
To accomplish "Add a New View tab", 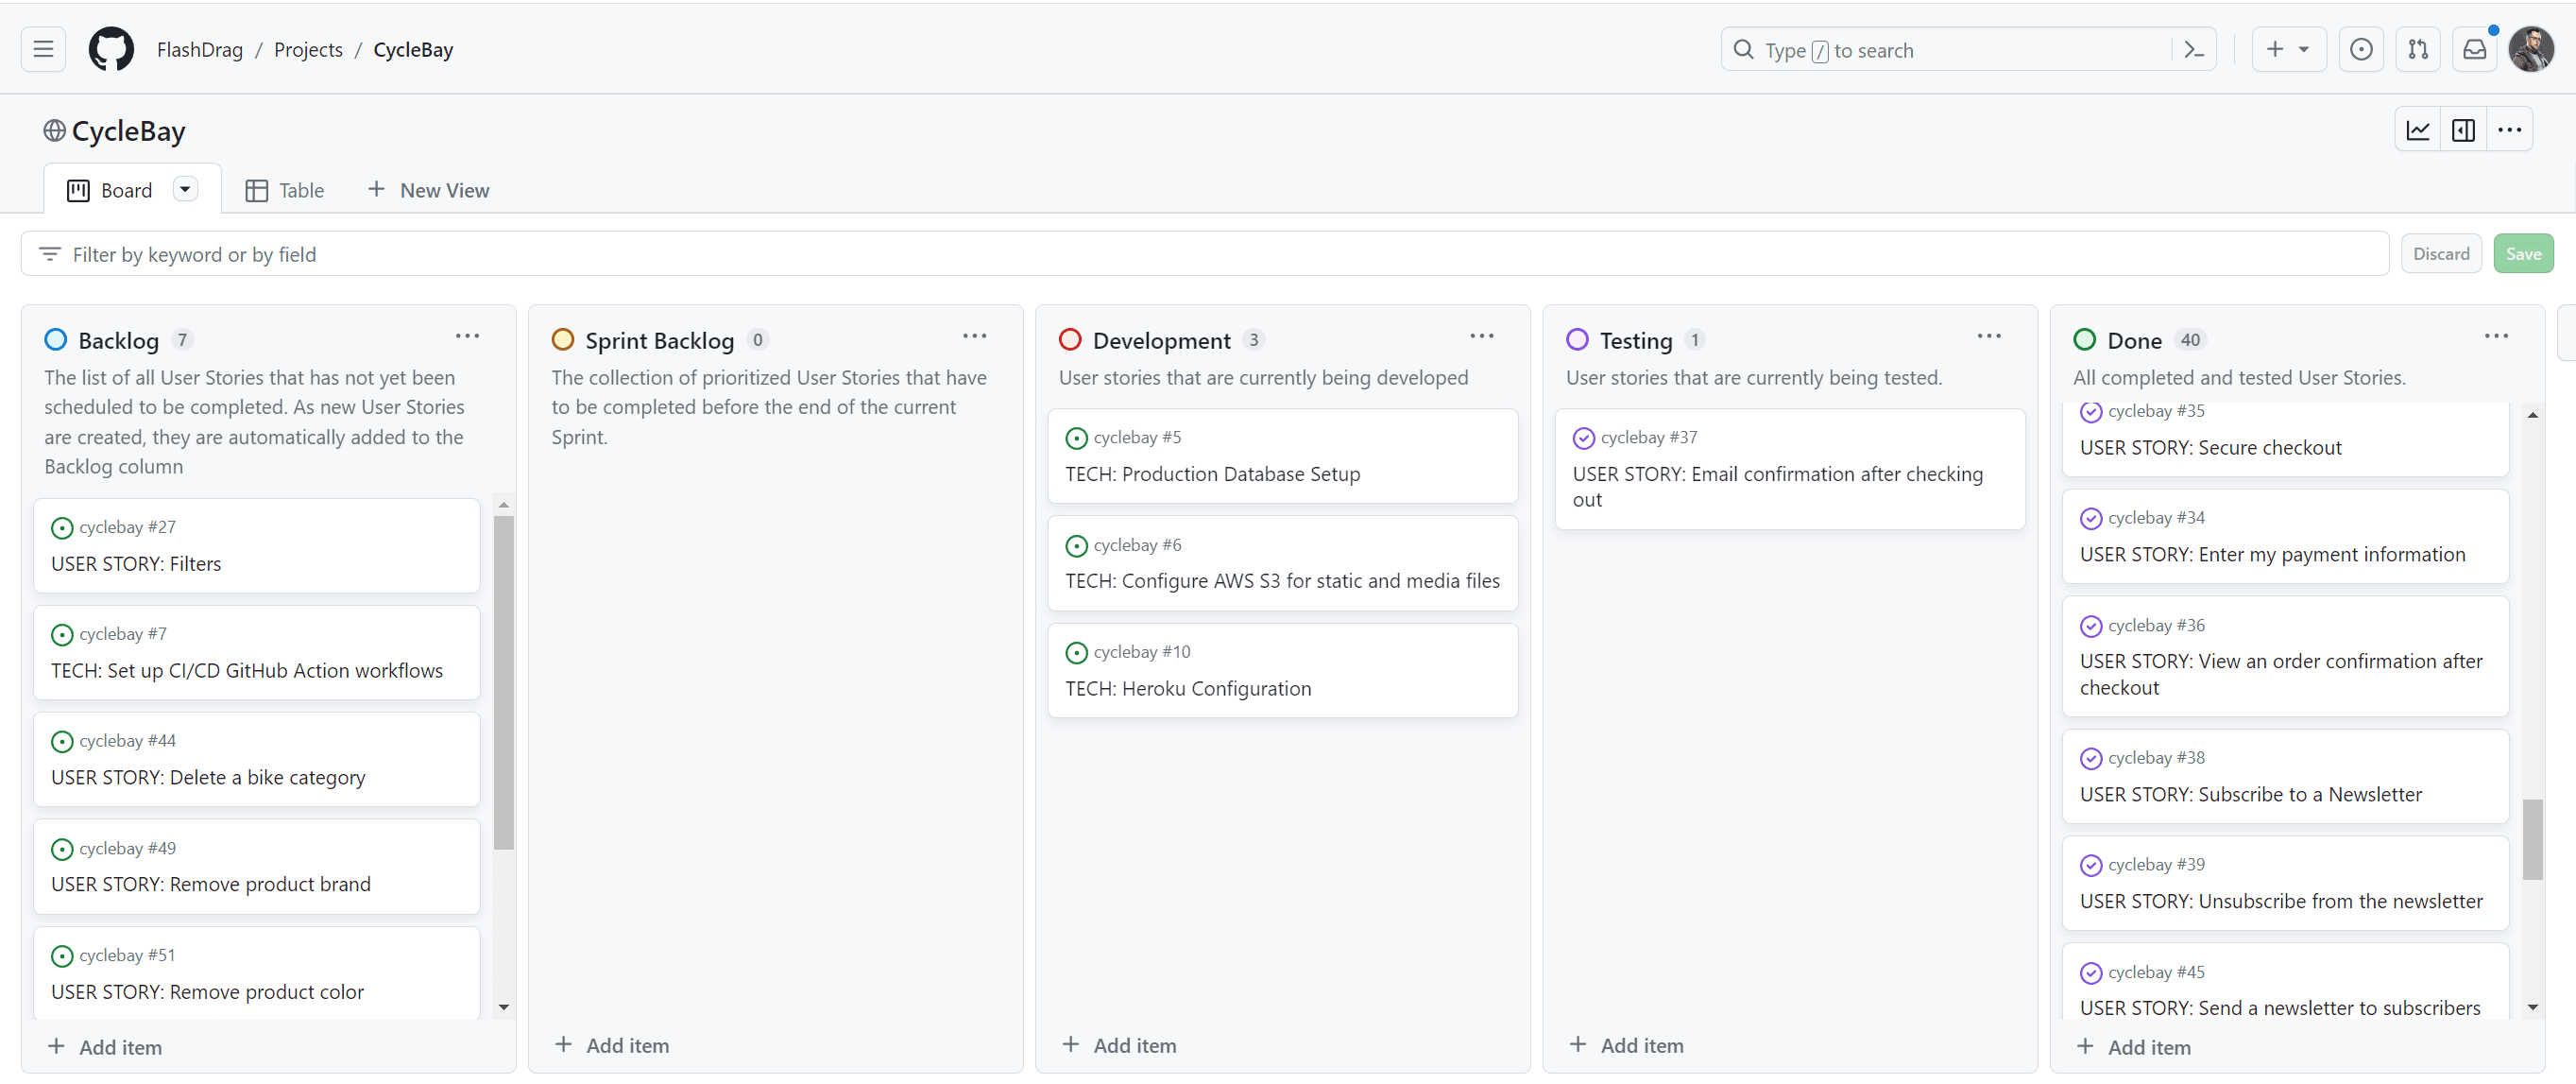I will click(428, 190).
